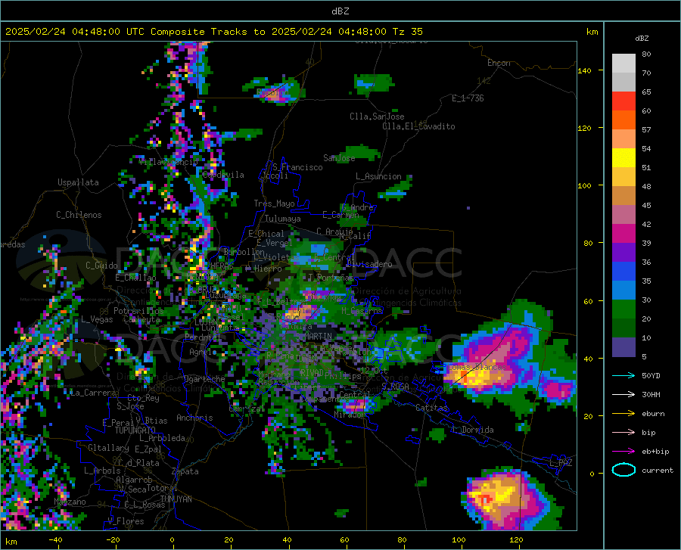
Task: Click the cyan 'current' ellipse icon
Action: [x=623, y=470]
